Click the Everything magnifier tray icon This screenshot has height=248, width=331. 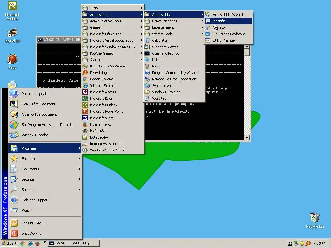(308, 243)
